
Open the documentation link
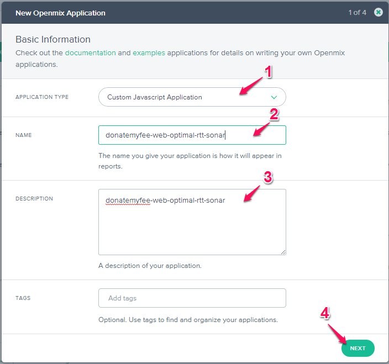coord(90,53)
